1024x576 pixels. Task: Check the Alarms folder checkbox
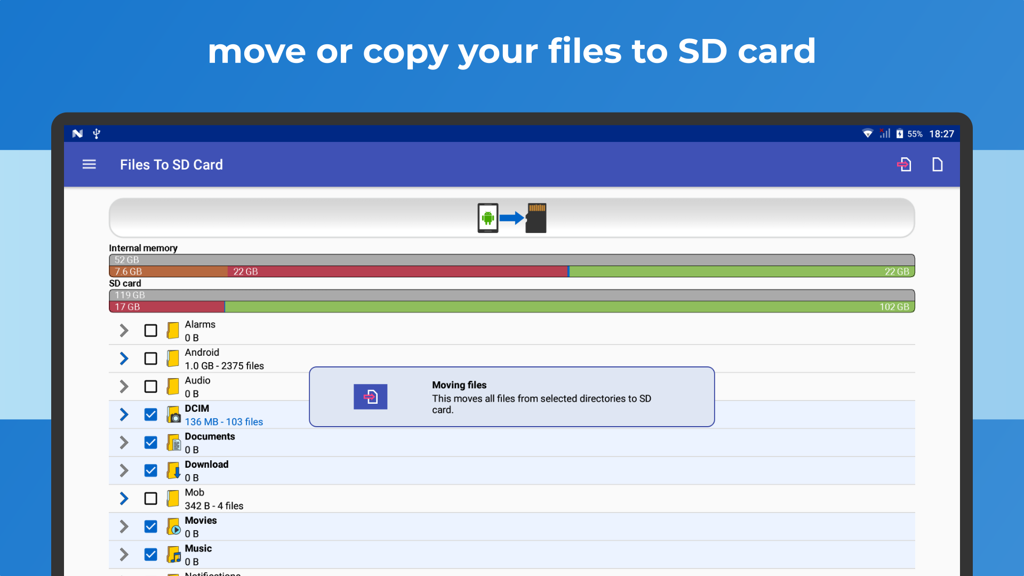pyautogui.click(x=151, y=331)
